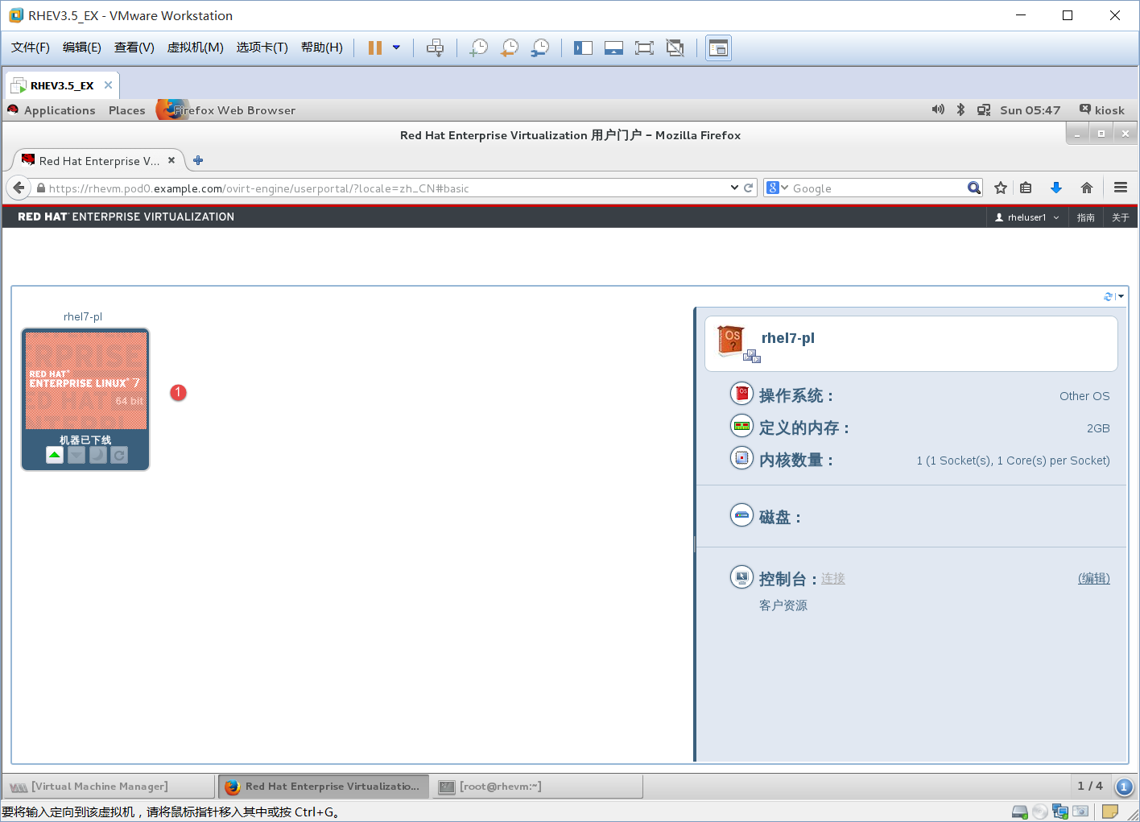This screenshot has height=822, width=1140.
Task: Click the Bluetooth icon in GNOME top bar
Action: (960, 109)
